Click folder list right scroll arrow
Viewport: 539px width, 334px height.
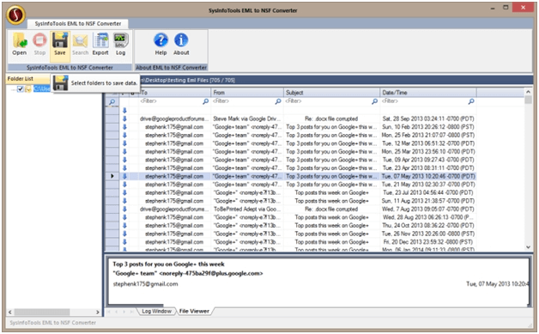point(98,312)
